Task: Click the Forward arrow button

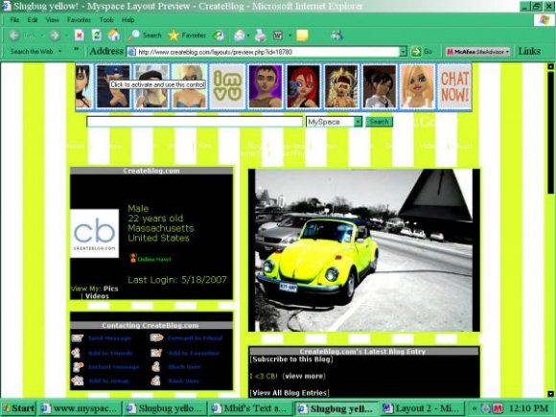Action: [x=55, y=35]
